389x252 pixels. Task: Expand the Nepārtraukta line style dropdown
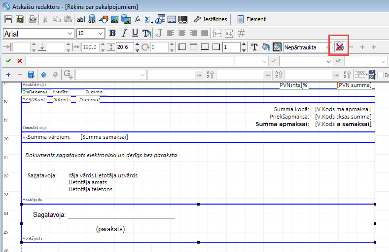(328, 47)
